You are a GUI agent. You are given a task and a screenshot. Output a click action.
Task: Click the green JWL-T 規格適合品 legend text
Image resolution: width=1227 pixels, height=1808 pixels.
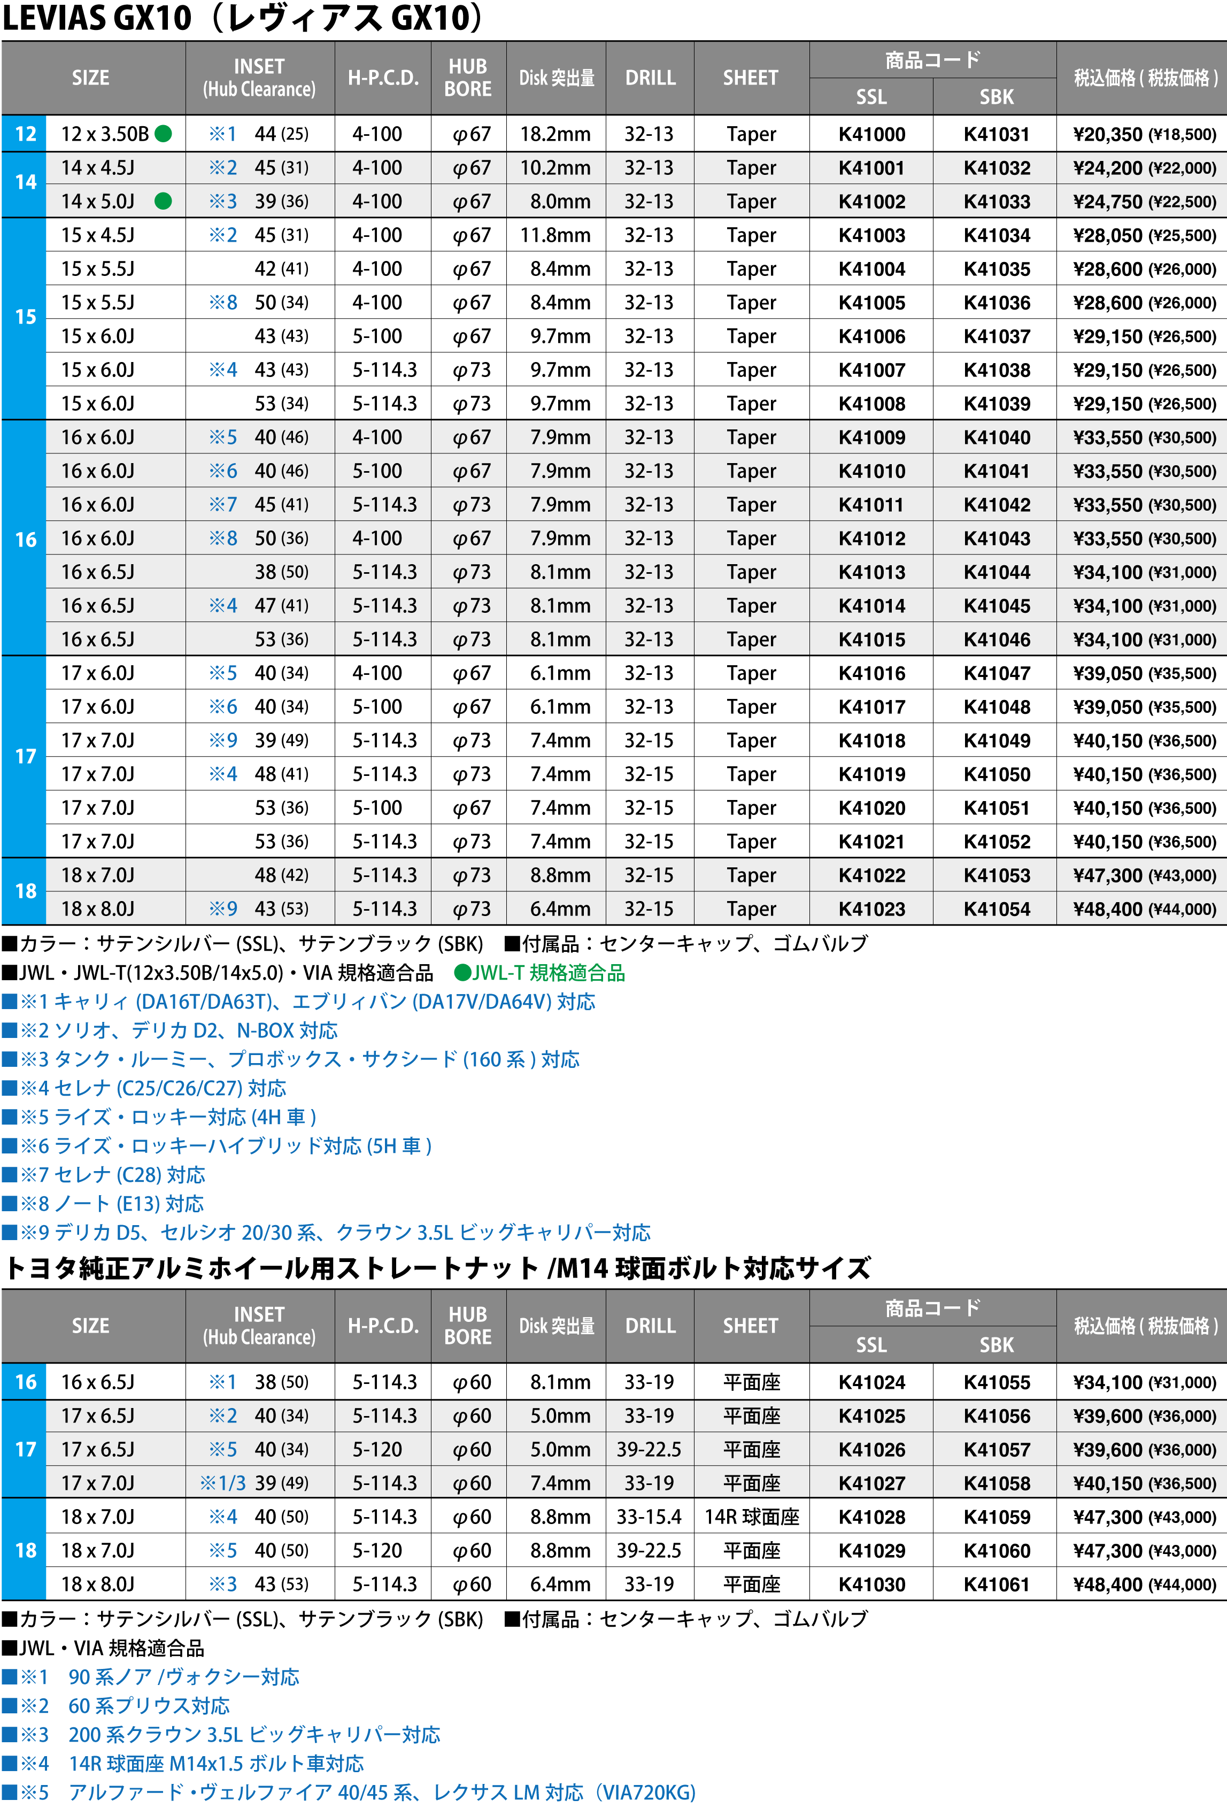tap(549, 973)
